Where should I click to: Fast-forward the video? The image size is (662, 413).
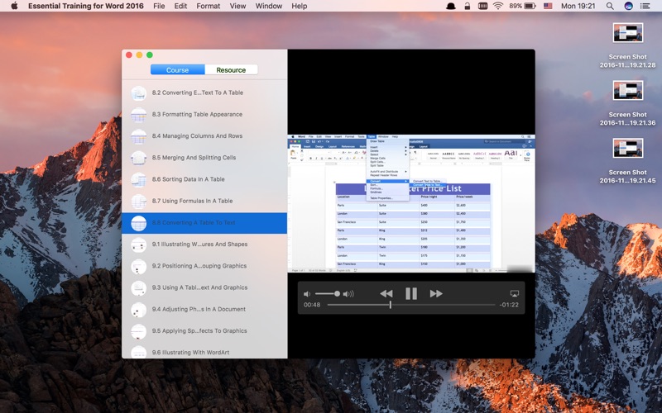coord(436,294)
